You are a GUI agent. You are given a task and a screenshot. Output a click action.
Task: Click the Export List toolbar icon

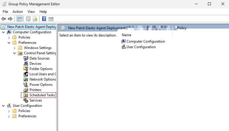coord(35,19)
